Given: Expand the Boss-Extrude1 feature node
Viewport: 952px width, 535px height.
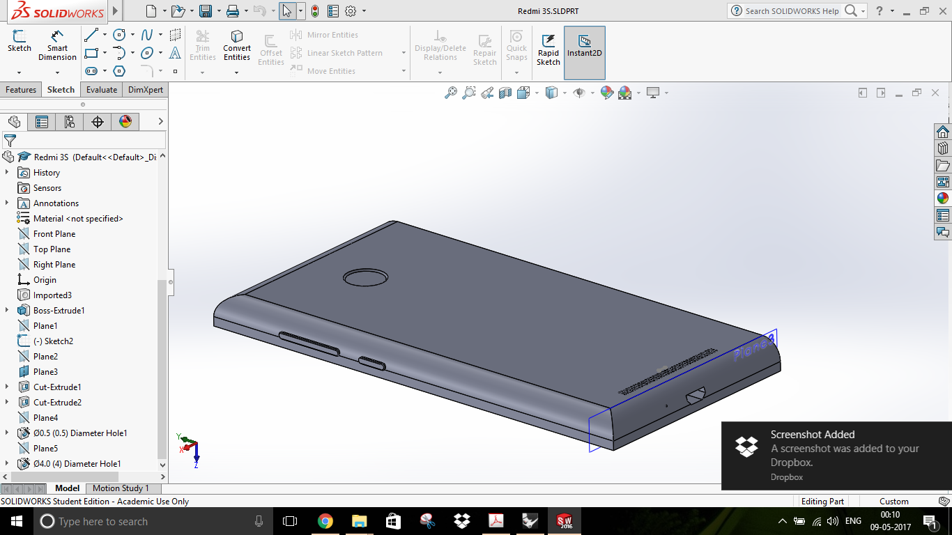Looking at the screenshot, I should click(7, 311).
